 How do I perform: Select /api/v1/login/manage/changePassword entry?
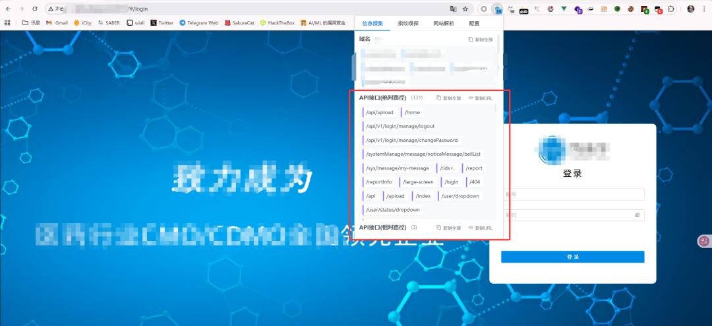[x=412, y=140]
